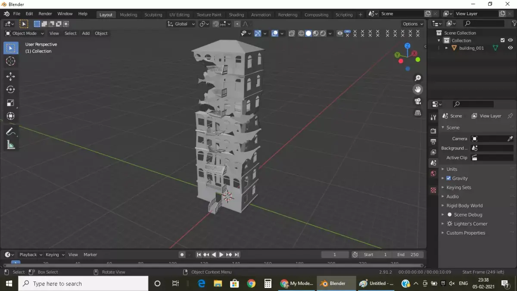517x291 pixels.
Task: Open the Render menu
Action: tap(45, 14)
